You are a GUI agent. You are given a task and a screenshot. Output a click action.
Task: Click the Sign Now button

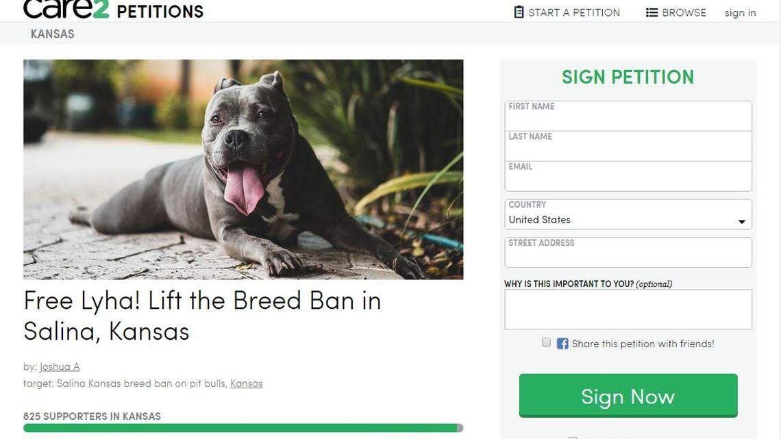pos(628,396)
